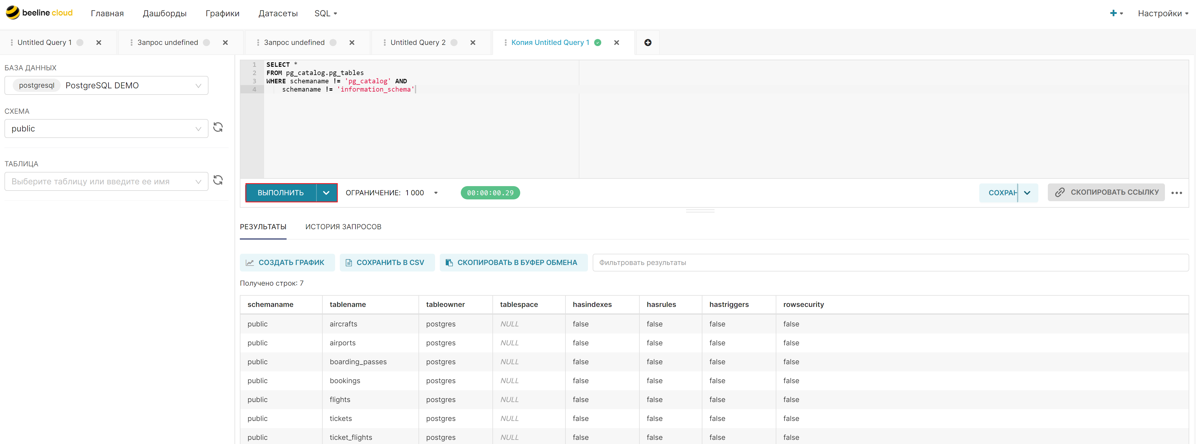Refresh the table list
Image resolution: width=1196 pixels, height=444 pixels.
tap(218, 180)
